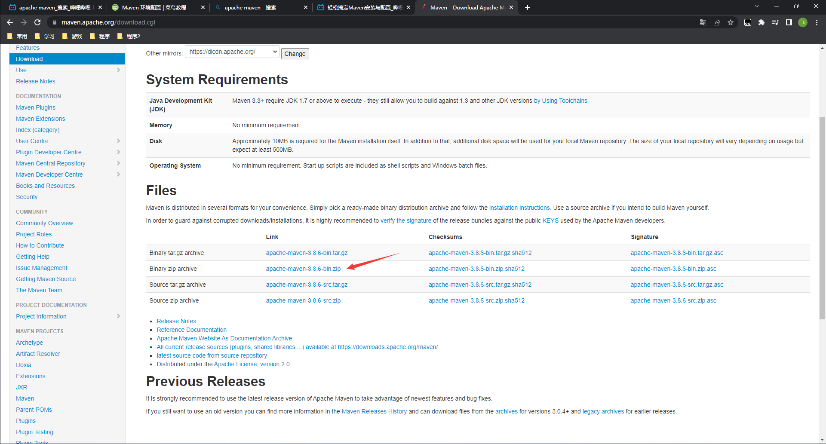Image resolution: width=826 pixels, height=444 pixels.
Task: Download apache-maven-3.8.6-src.zip
Action: point(303,300)
